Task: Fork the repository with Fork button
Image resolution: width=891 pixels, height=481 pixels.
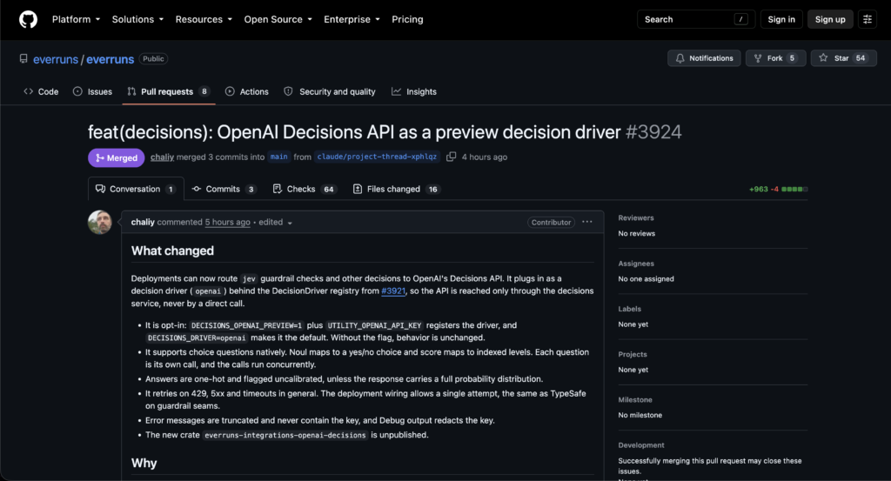Action: [775, 58]
